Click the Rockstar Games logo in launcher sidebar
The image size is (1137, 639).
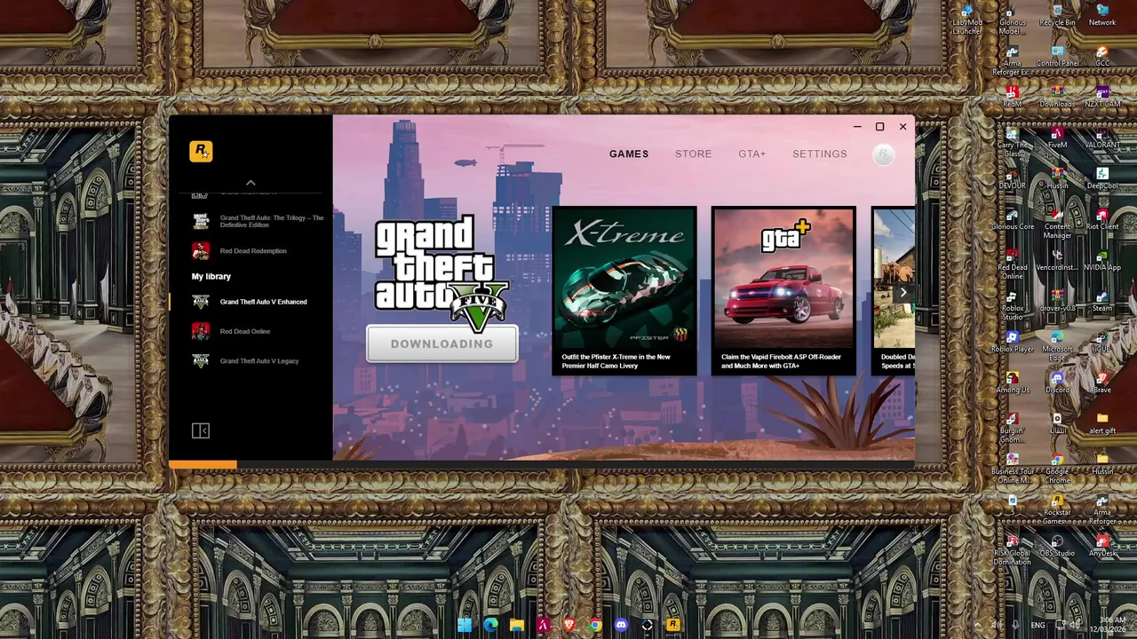(x=201, y=151)
